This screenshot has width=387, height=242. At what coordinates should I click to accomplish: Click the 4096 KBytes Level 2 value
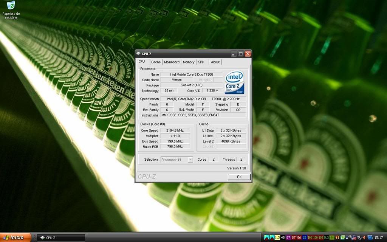pos(231,141)
